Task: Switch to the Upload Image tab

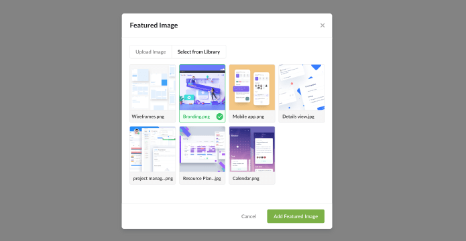Action: (x=151, y=52)
